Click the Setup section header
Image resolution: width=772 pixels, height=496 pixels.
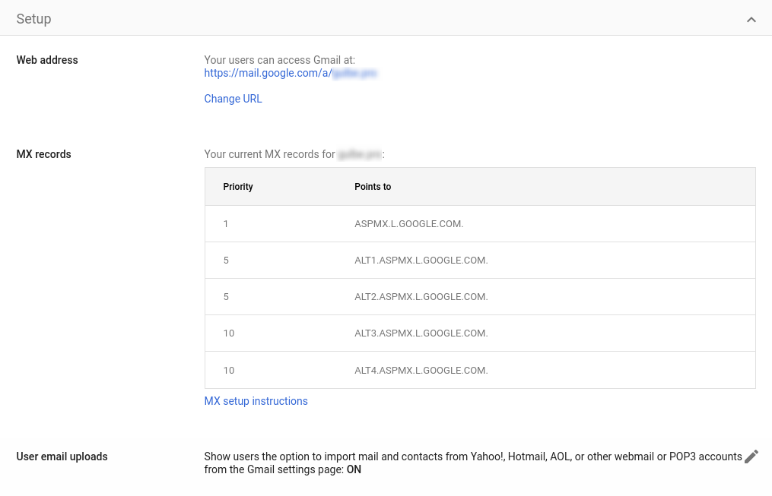tap(33, 17)
